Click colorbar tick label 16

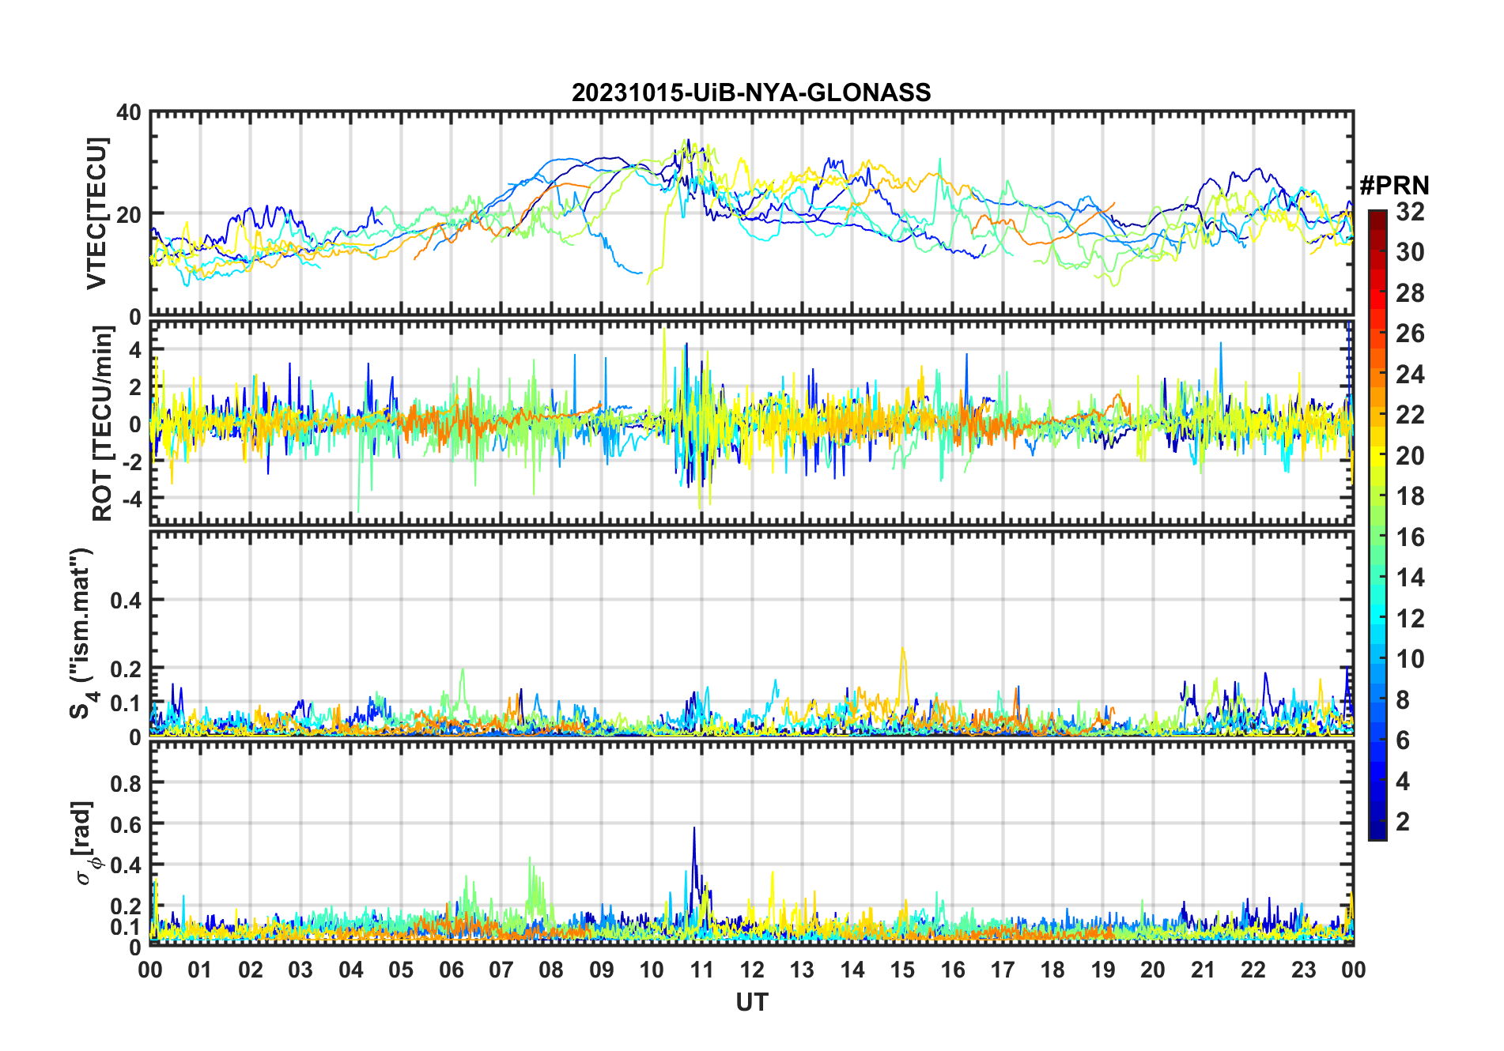point(1410,537)
